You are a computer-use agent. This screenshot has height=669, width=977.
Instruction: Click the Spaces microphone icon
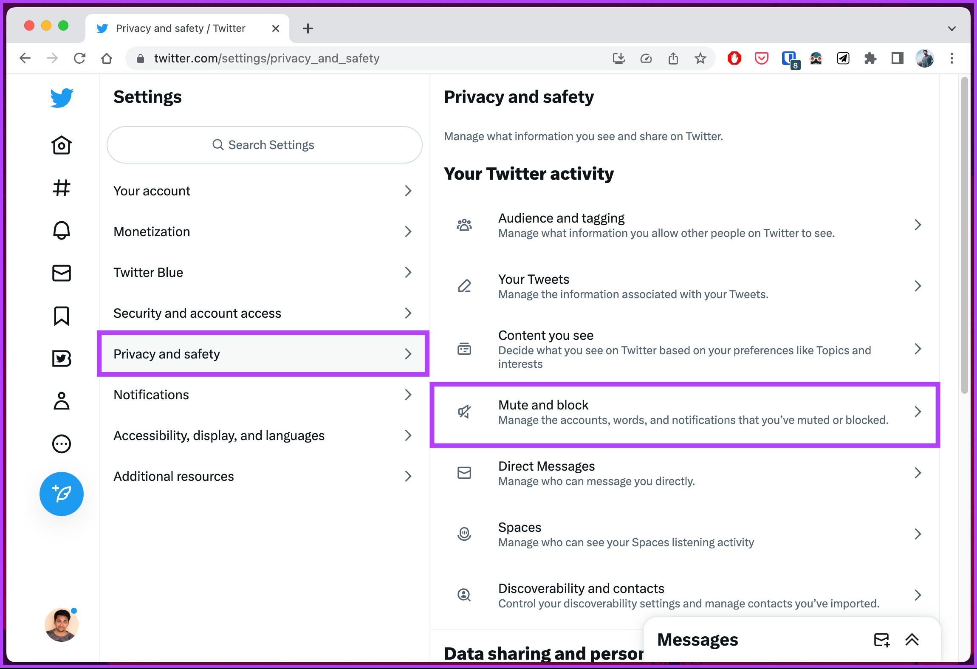(x=464, y=534)
